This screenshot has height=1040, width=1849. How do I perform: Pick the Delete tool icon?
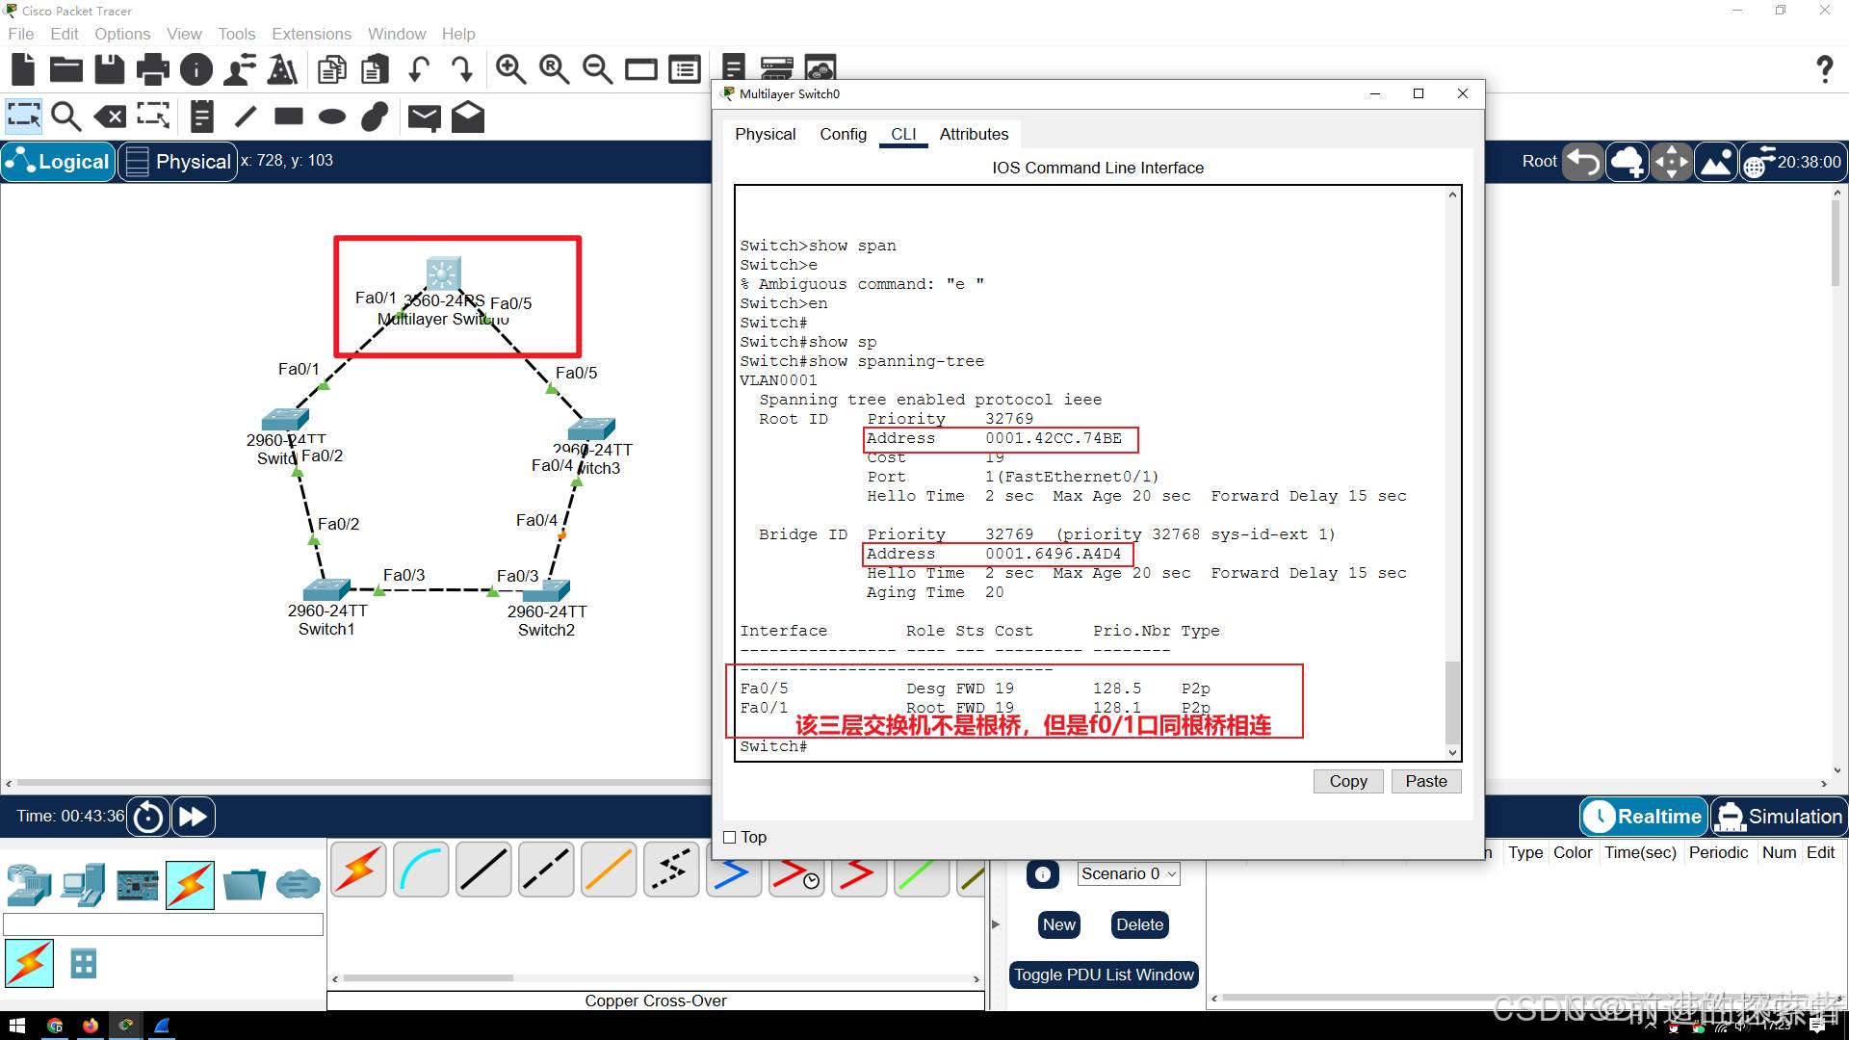pos(110,117)
